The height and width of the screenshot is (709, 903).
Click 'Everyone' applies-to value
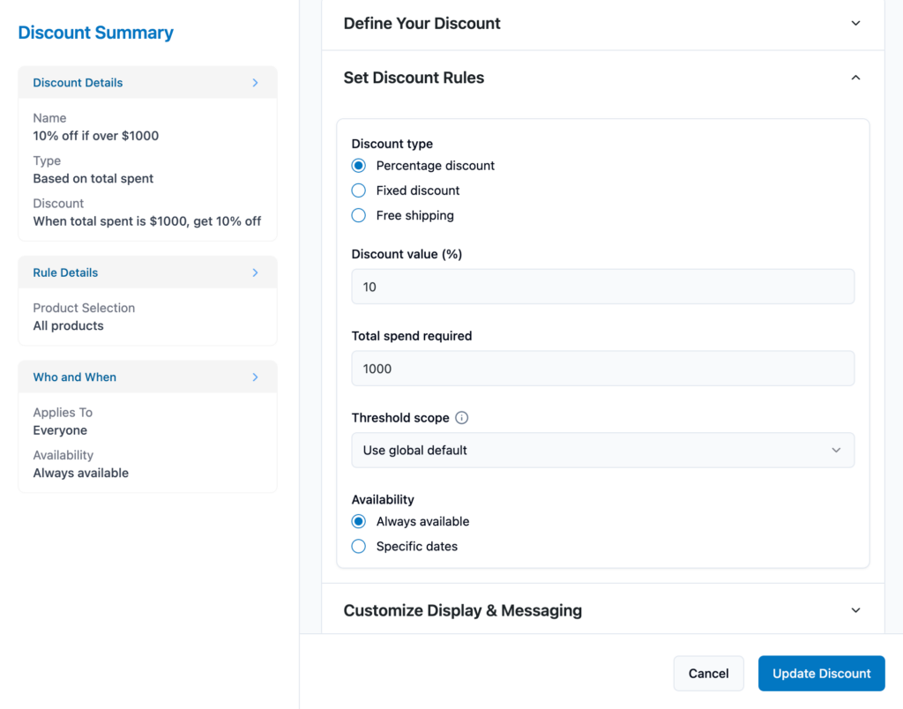point(60,430)
